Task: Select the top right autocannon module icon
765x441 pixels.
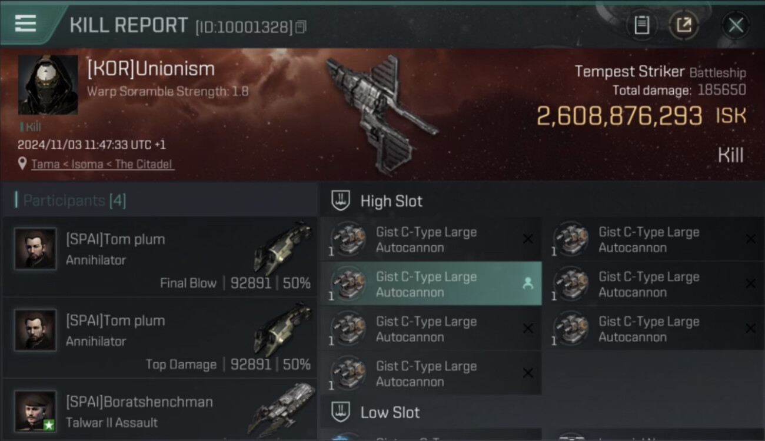Action: click(x=571, y=239)
